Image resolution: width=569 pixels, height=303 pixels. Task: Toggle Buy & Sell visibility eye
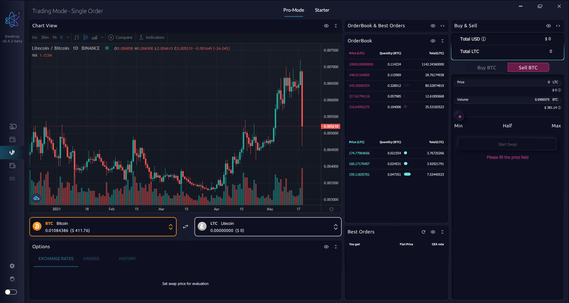549,26
